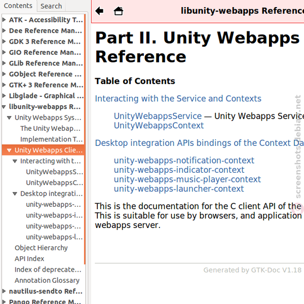Open unity-webapps-notification-context link

(184, 160)
